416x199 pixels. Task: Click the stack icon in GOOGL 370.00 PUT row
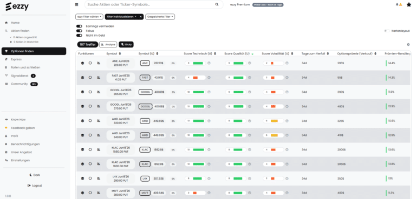(82, 106)
